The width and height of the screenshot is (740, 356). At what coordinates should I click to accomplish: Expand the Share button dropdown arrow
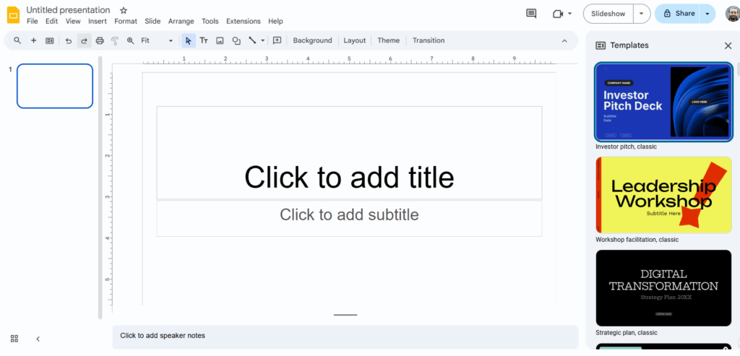coord(707,14)
